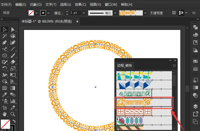200x131 pixels.
Task: Collapse the 边框_装饰 brush panel
Action: [170, 60]
